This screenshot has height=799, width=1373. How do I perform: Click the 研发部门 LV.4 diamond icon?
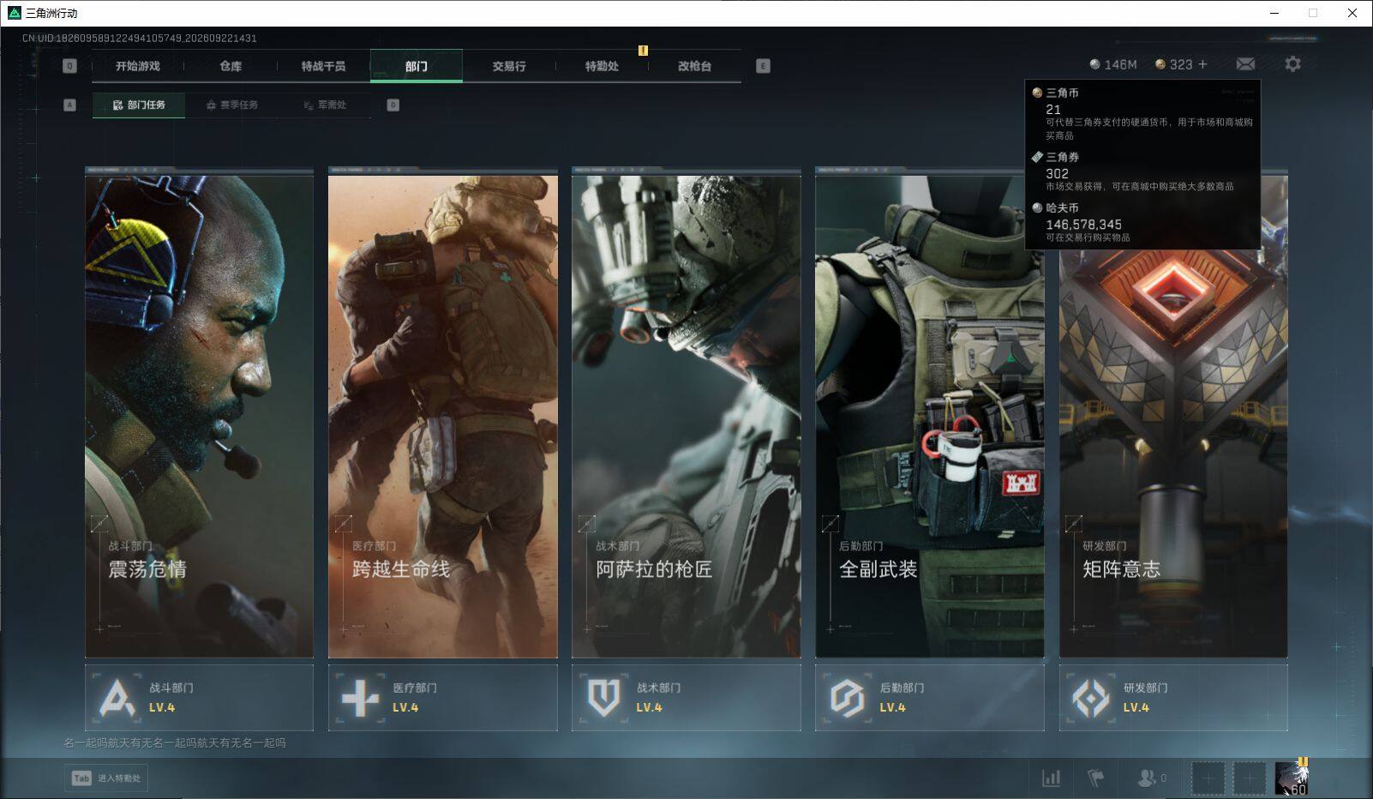point(1091,698)
